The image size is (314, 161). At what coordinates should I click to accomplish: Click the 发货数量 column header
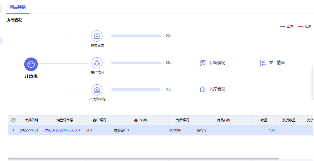pyautogui.click(x=288, y=120)
